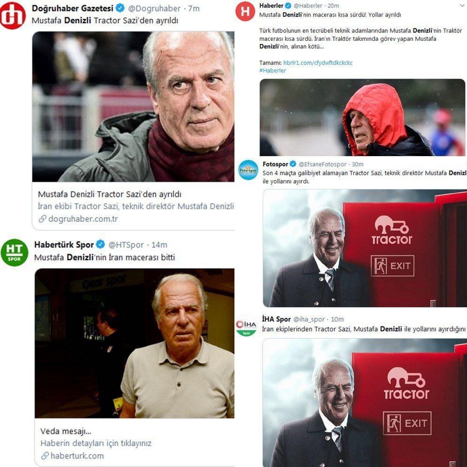The image size is (467, 467).
Task: Open Fotospor Tractor exit door image
Action: pos(365,248)
